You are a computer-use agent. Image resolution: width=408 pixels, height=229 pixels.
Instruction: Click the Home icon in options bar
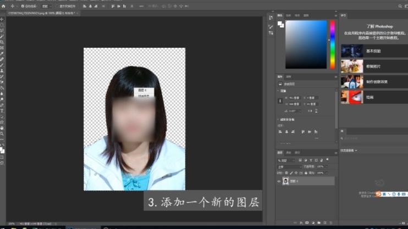coord(3,6)
